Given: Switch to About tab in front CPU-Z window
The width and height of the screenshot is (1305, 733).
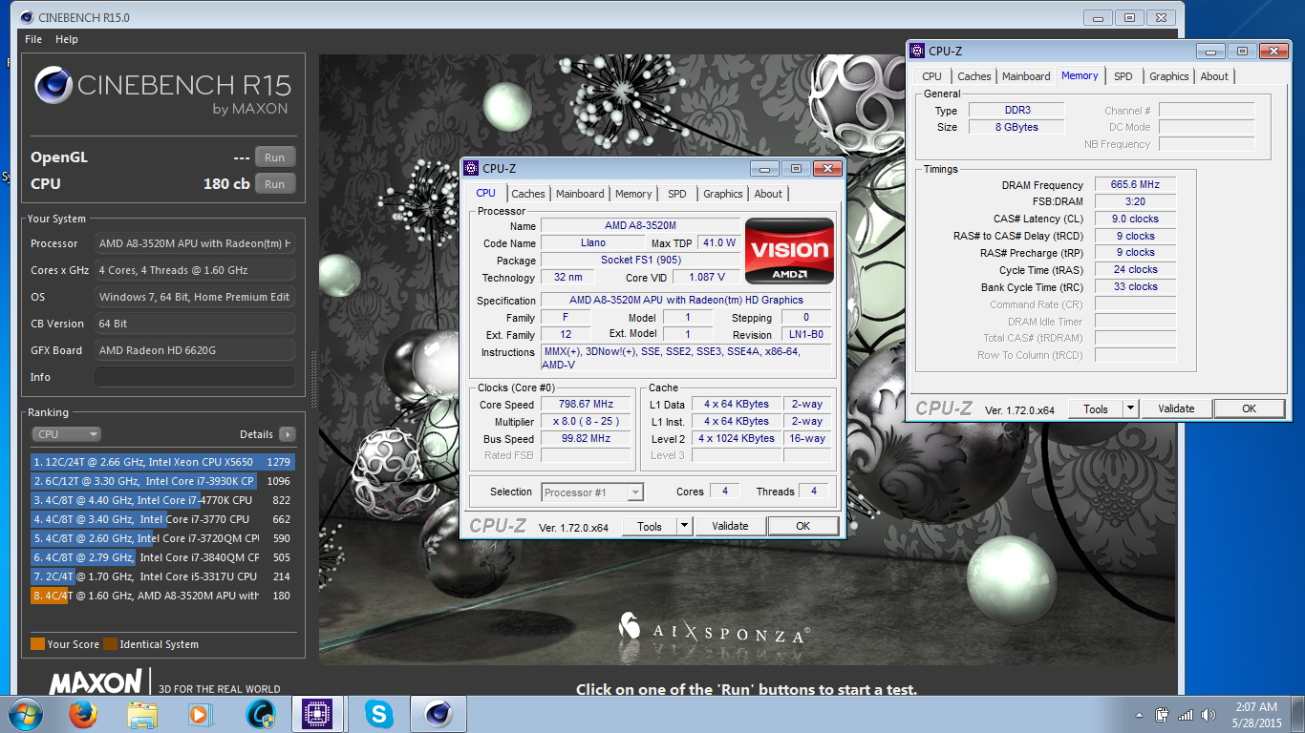Looking at the screenshot, I should click(768, 194).
